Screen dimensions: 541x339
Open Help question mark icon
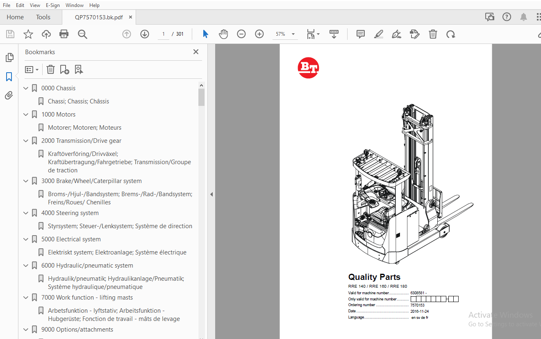coord(507,17)
